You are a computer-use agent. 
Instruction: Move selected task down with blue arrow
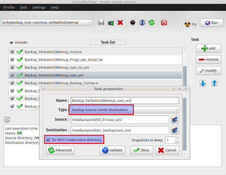tap(203, 83)
